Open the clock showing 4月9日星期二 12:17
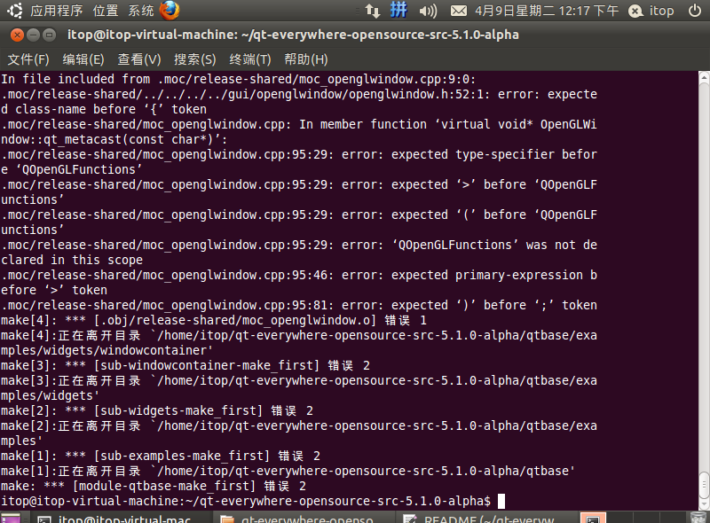Image resolution: width=710 pixels, height=523 pixels. pos(547,11)
